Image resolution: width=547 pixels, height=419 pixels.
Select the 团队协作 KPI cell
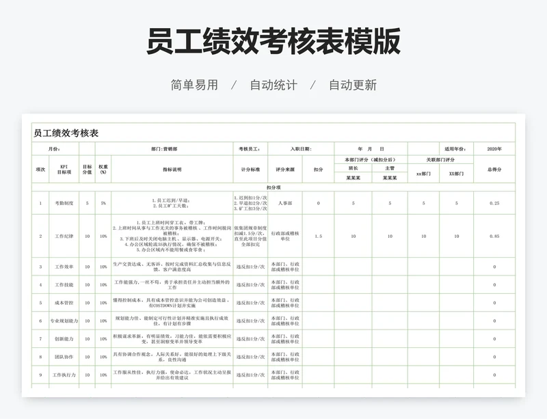click(64, 357)
